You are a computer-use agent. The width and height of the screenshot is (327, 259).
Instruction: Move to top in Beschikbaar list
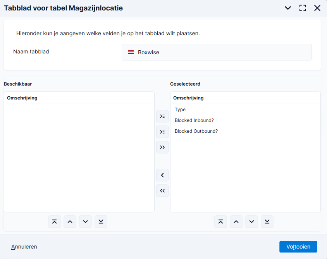pyautogui.click(x=54, y=221)
